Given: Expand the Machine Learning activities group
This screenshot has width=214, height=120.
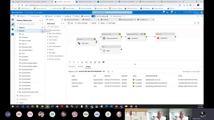Looking at the screenshot, I should 47,59.
